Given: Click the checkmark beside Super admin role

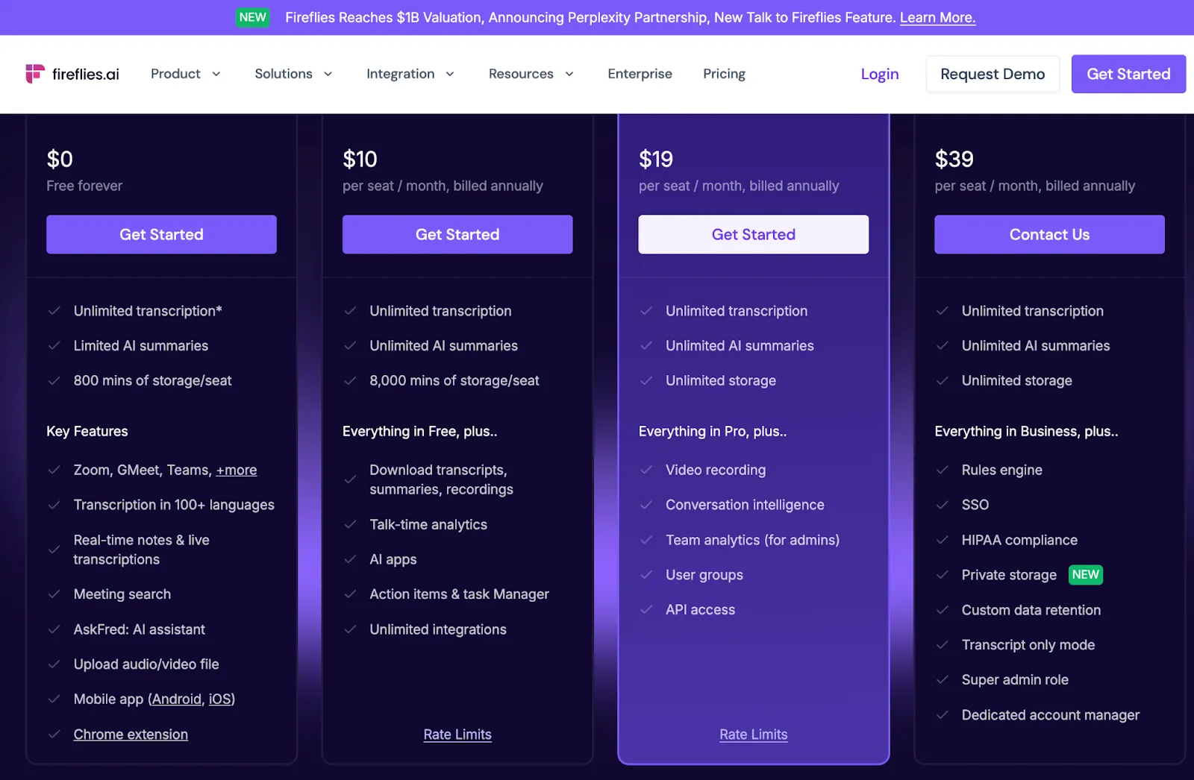Looking at the screenshot, I should click(x=943, y=679).
